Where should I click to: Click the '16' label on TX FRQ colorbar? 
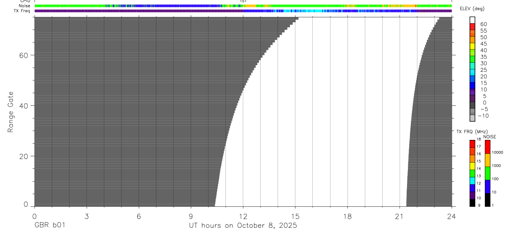(x=479, y=154)
